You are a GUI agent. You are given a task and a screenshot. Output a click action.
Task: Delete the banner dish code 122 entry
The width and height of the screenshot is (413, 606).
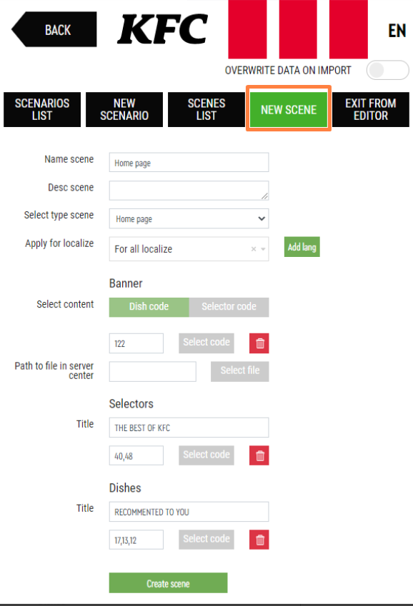click(259, 343)
